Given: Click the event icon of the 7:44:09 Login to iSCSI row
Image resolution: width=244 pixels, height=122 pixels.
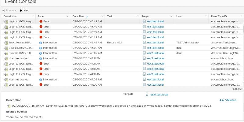Looking at the screenshot, I should (x=6, y=85).
